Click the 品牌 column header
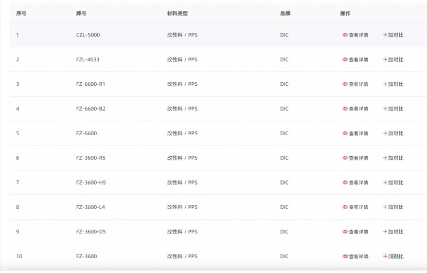 (285, 13)
